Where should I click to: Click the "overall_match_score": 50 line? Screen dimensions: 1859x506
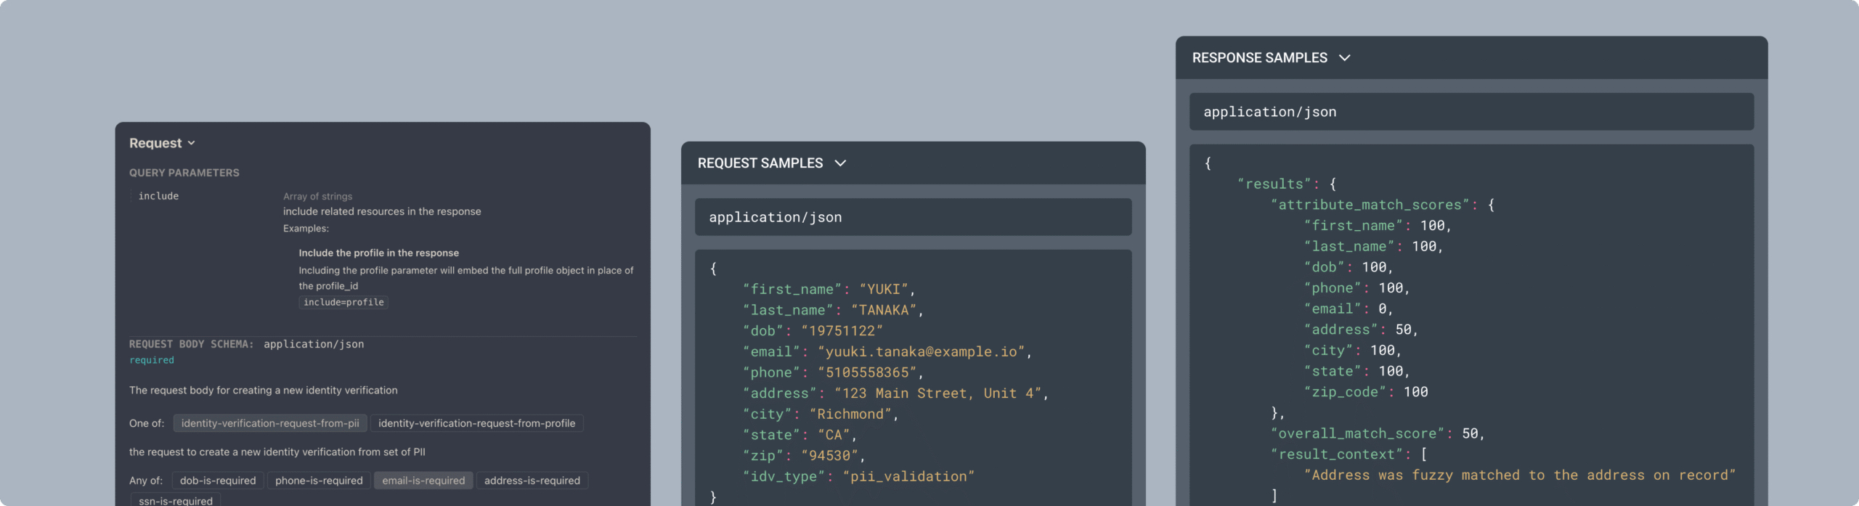click(x=1378, y=433)
